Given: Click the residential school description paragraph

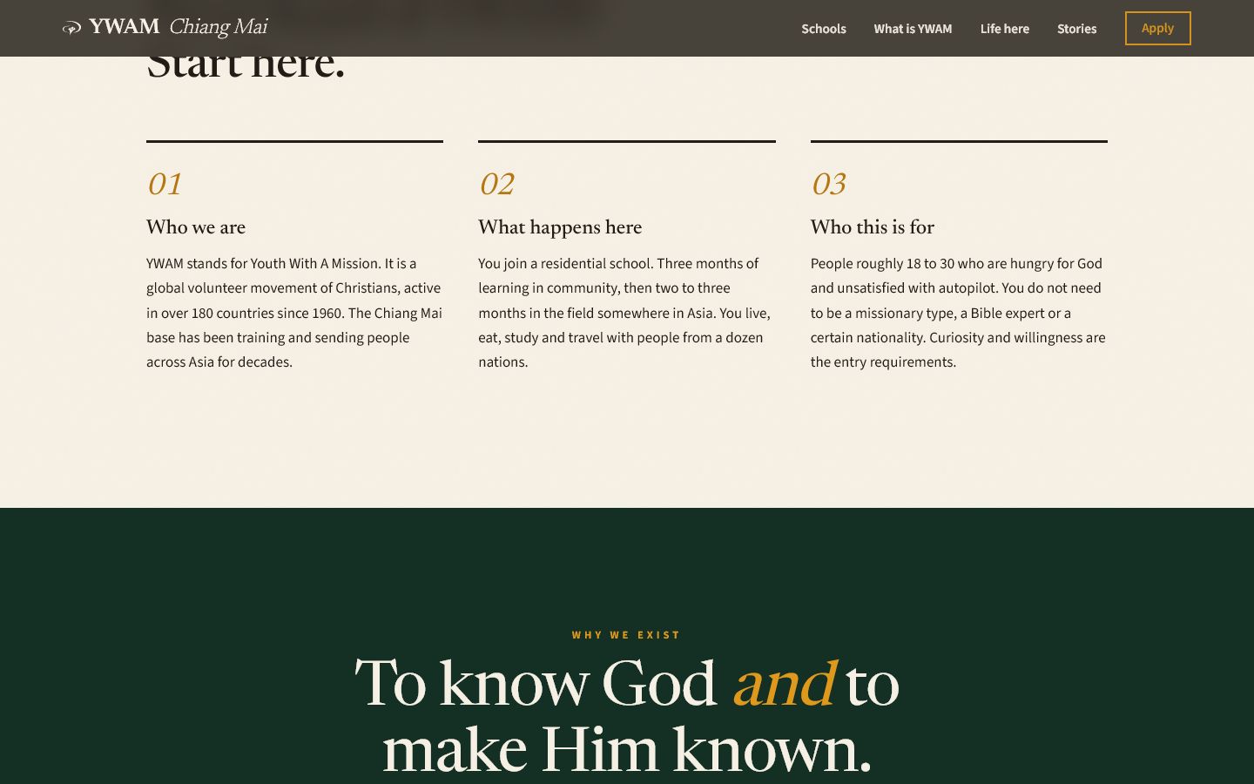Looking at the screenshot, I should pos(625,313).
